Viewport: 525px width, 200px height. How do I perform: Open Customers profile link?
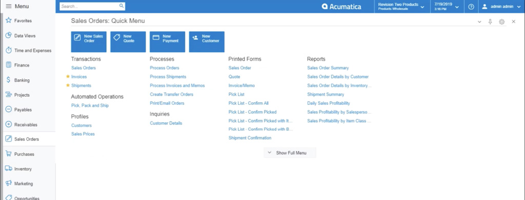click(82, 125)
